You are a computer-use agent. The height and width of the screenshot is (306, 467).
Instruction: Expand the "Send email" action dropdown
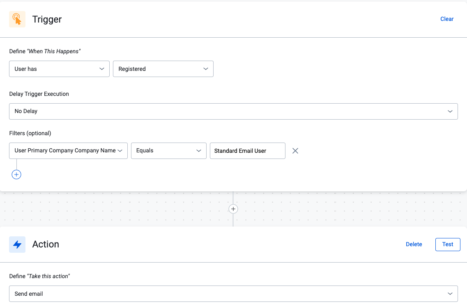(233, 294)
